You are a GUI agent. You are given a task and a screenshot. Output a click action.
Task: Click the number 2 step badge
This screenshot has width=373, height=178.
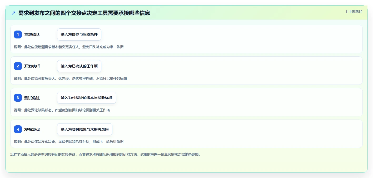coord(18,66)
